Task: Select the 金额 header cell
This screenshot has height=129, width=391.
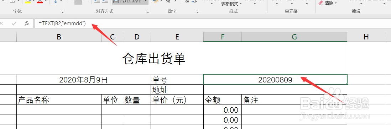Action: click(x=223, y=100)
